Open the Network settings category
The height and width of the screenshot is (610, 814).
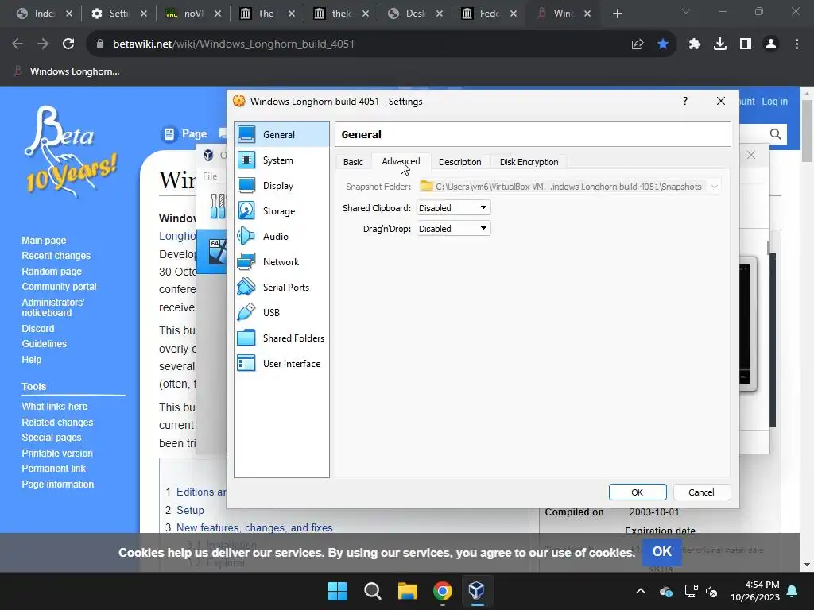click(x=281, y=262)
